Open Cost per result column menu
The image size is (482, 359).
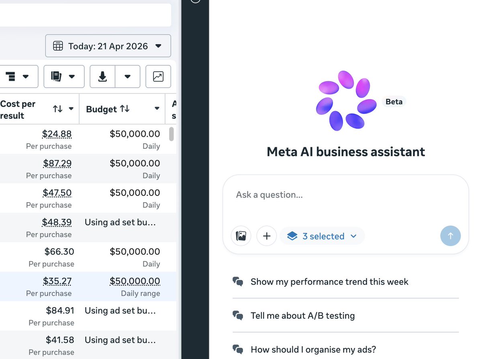pyautogui.click(x=71, y=109)
